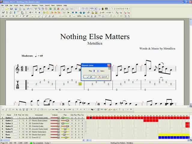Close the Repeat close dialog with X
192x144 pixels.
(109, 65)
